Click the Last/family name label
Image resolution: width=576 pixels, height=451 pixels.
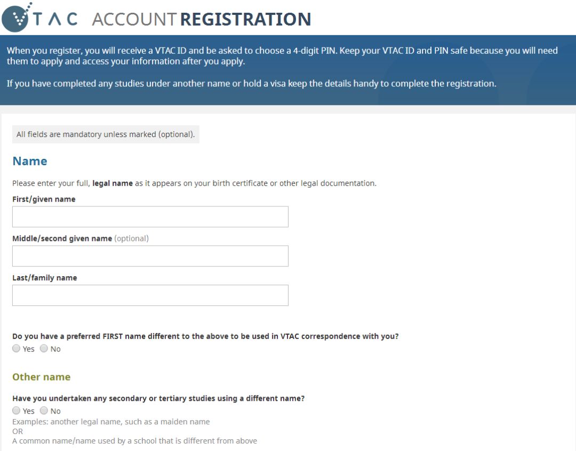(44, 278)
